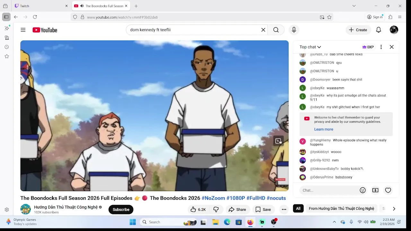Open the Learn more link
This screenshot has height=231, width=411.
point(324,129)
